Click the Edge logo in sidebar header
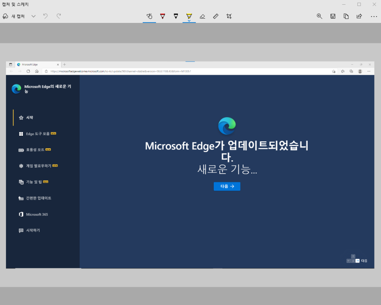Image resolution: width=381 pixels, height=305 pixels. 17,89
